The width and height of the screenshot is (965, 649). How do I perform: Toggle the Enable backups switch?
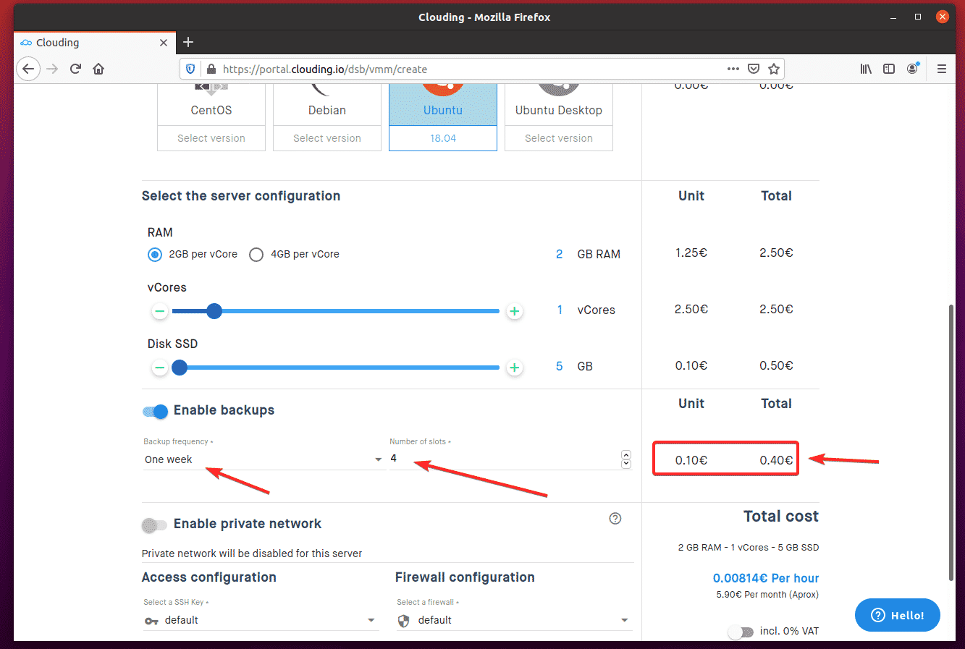click(x=156, y=411)
